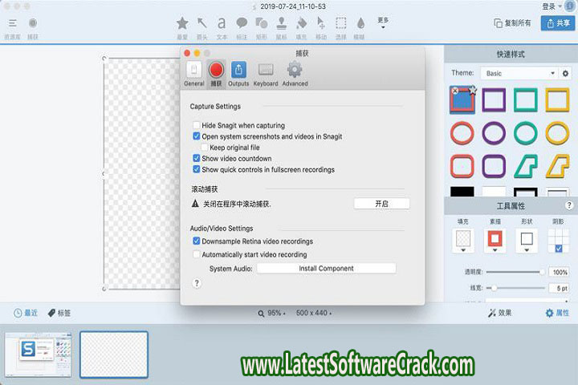Expand the 更多 (More) tools dropdown
Image resolution: width=578 pixels, height=385 pixels.
[x=383, y=22]
